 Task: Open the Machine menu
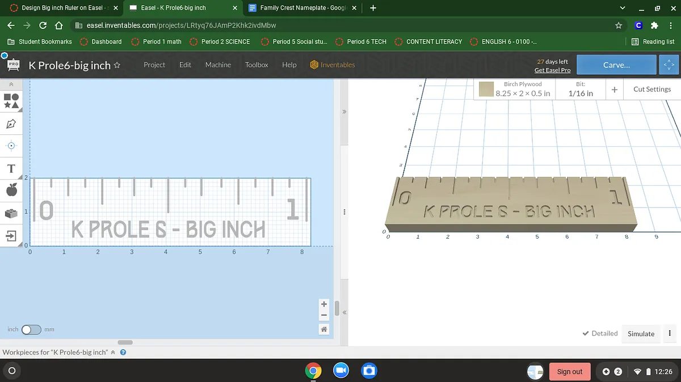click(218, 65)
